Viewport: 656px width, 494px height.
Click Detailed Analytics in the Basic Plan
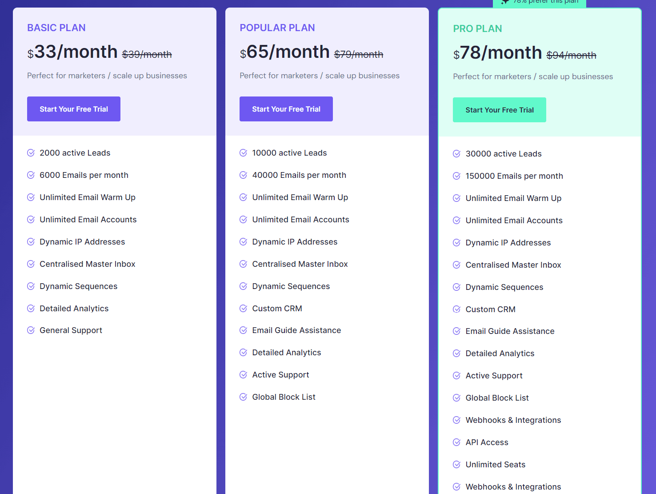(74, 308)
